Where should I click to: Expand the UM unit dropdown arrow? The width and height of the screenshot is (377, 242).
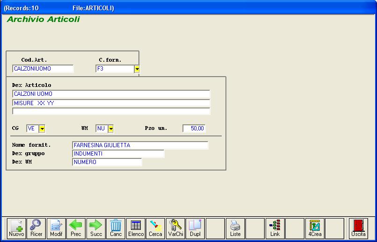pos(111,128)
